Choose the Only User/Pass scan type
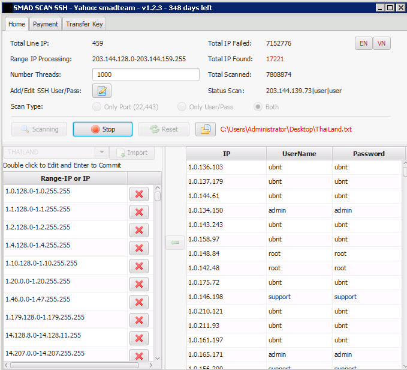This screenshot has width=407, height=370. (182, 107)
